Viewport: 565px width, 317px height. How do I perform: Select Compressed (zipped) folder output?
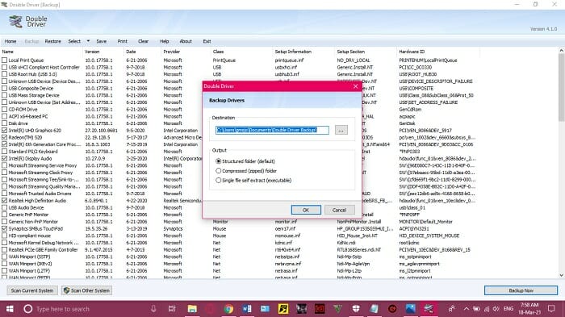[219, 171]
